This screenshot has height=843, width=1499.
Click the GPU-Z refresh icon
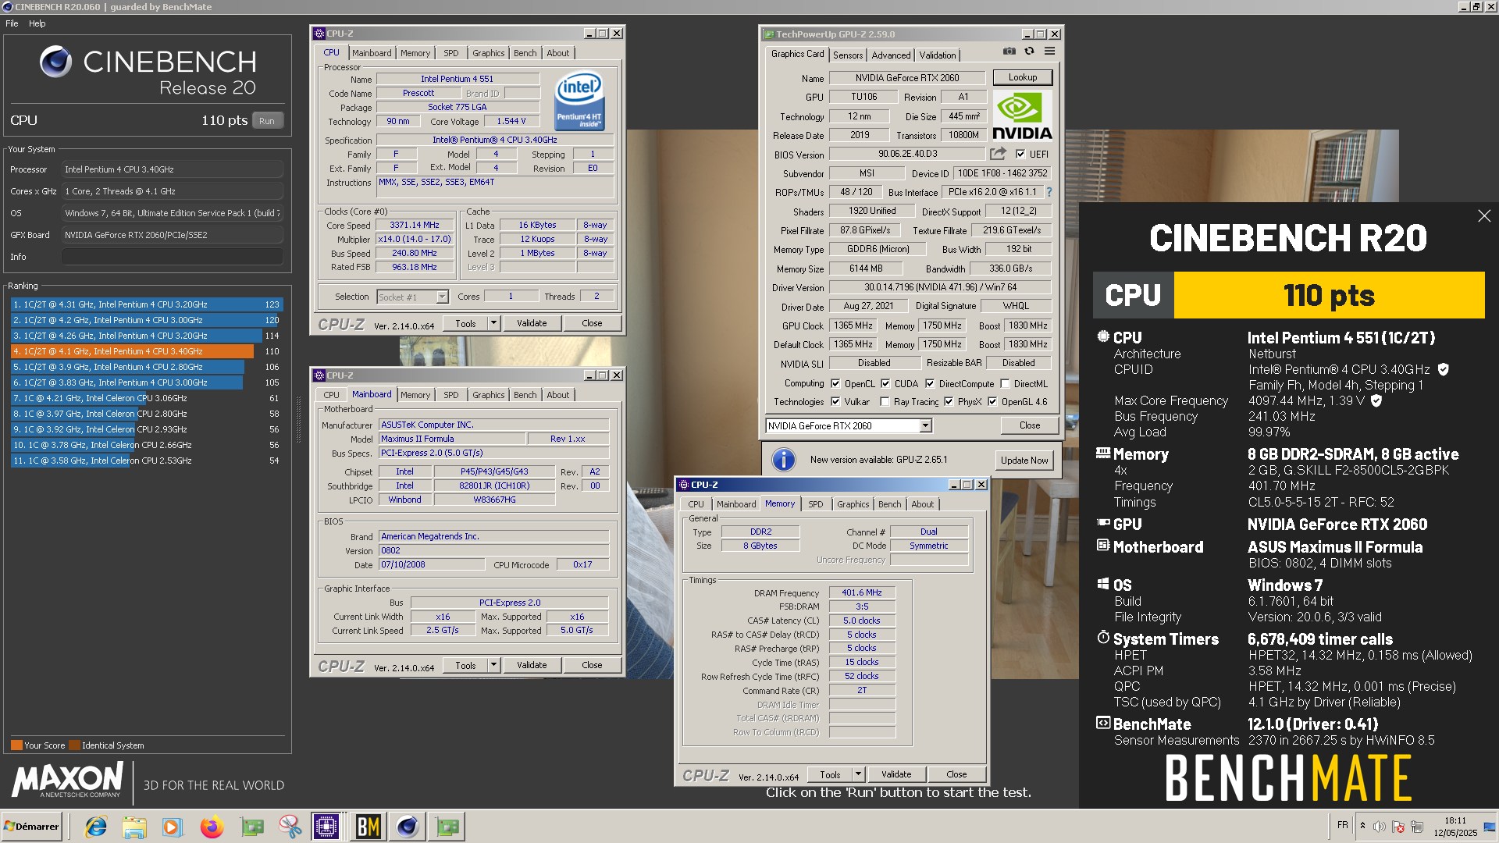point(1030,51)
